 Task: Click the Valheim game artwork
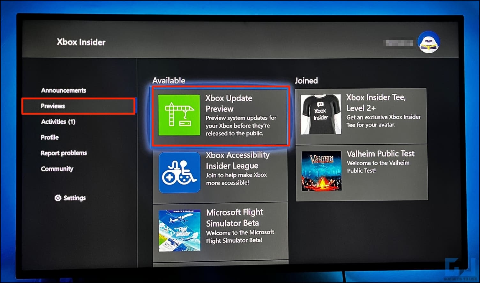tap(321, 171)
